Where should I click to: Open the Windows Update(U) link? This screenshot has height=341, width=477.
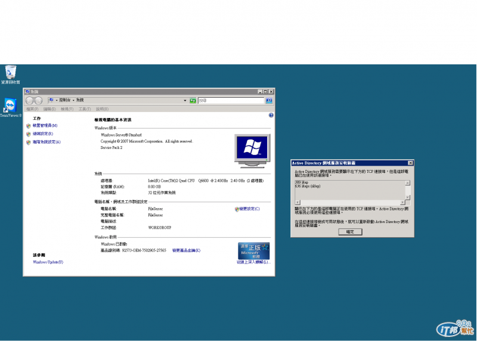48,262
